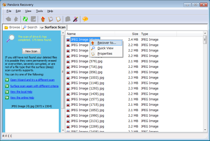Viewport: 210px width, 141px height.
Task: Switch to the Browse tab
Action: 12,27
